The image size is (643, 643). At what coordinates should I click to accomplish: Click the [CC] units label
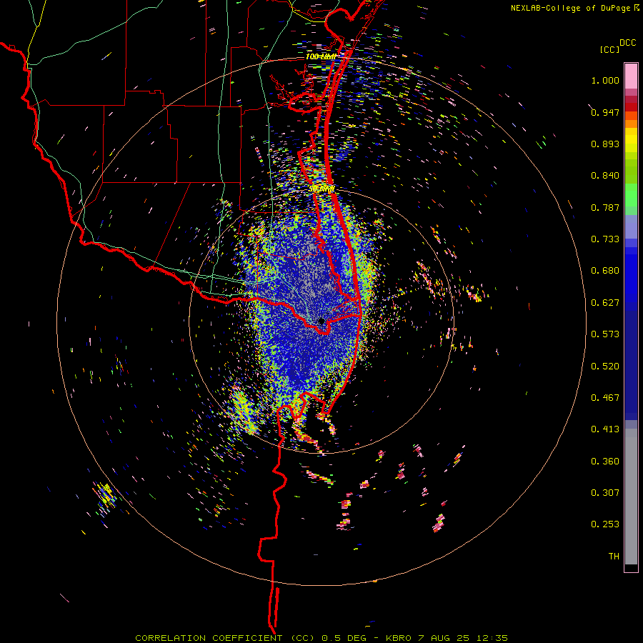609,49
